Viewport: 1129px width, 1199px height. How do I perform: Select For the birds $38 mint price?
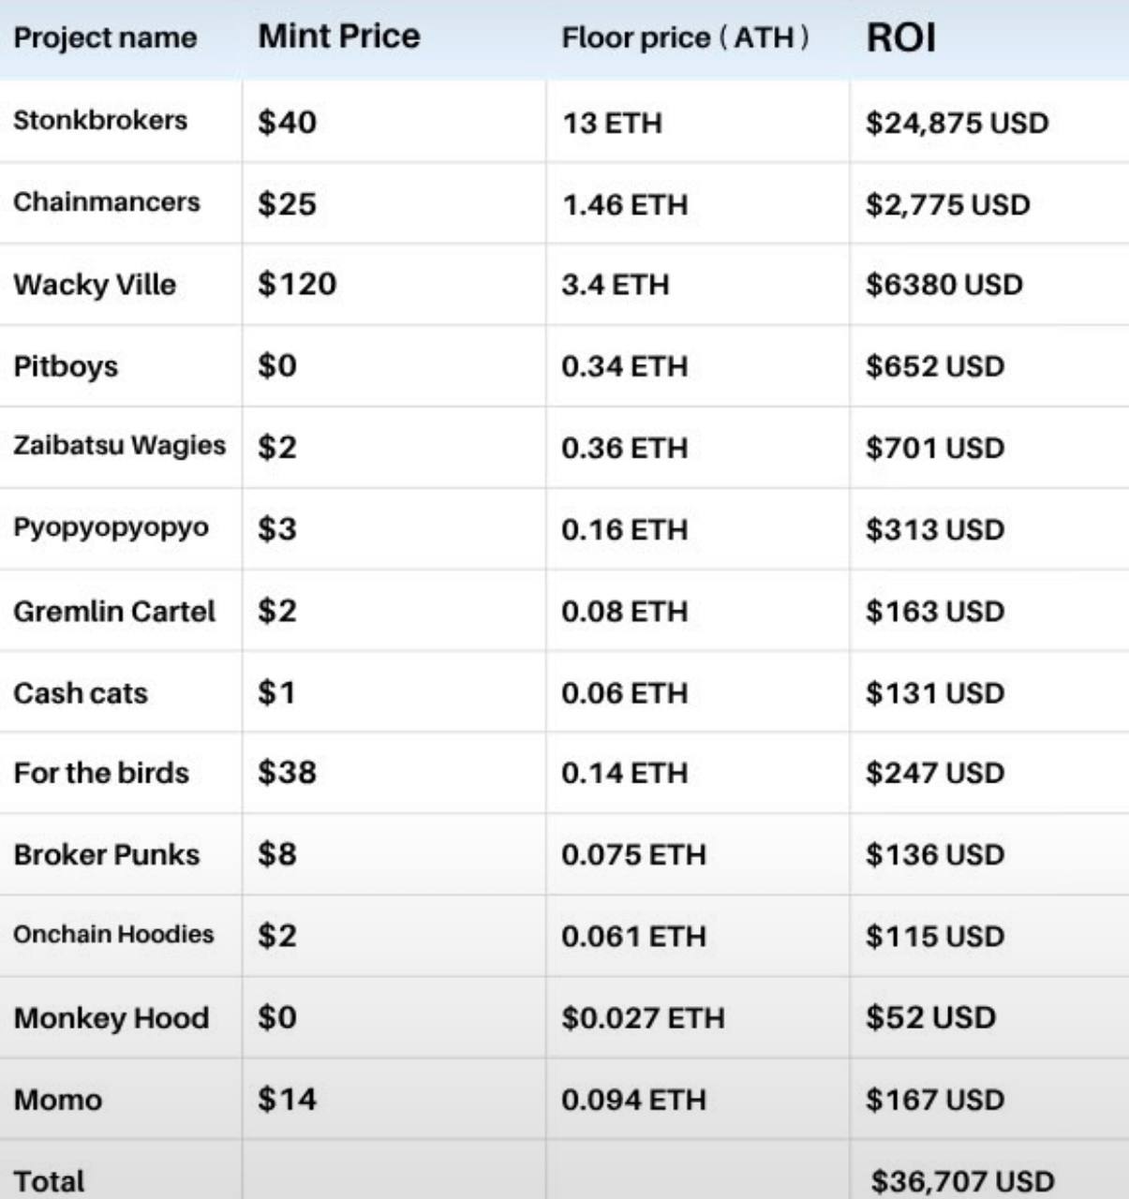click(x=287, y=773)
